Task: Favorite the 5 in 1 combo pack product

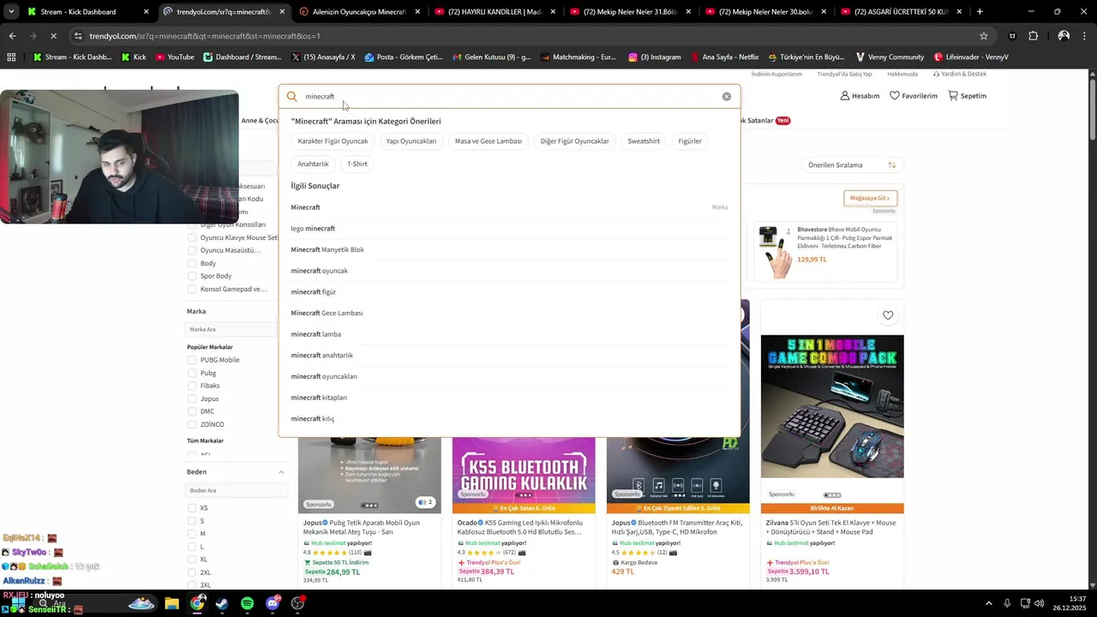Action: (888, 315)
